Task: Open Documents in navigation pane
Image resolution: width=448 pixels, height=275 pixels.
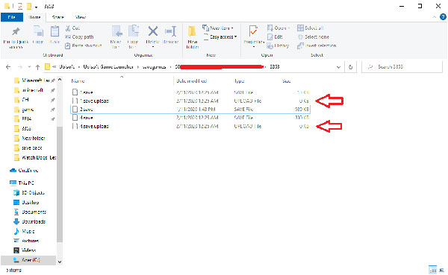Action: [x=30, y=212]
